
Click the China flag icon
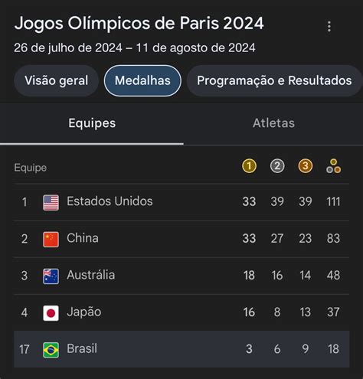(51, 240)
